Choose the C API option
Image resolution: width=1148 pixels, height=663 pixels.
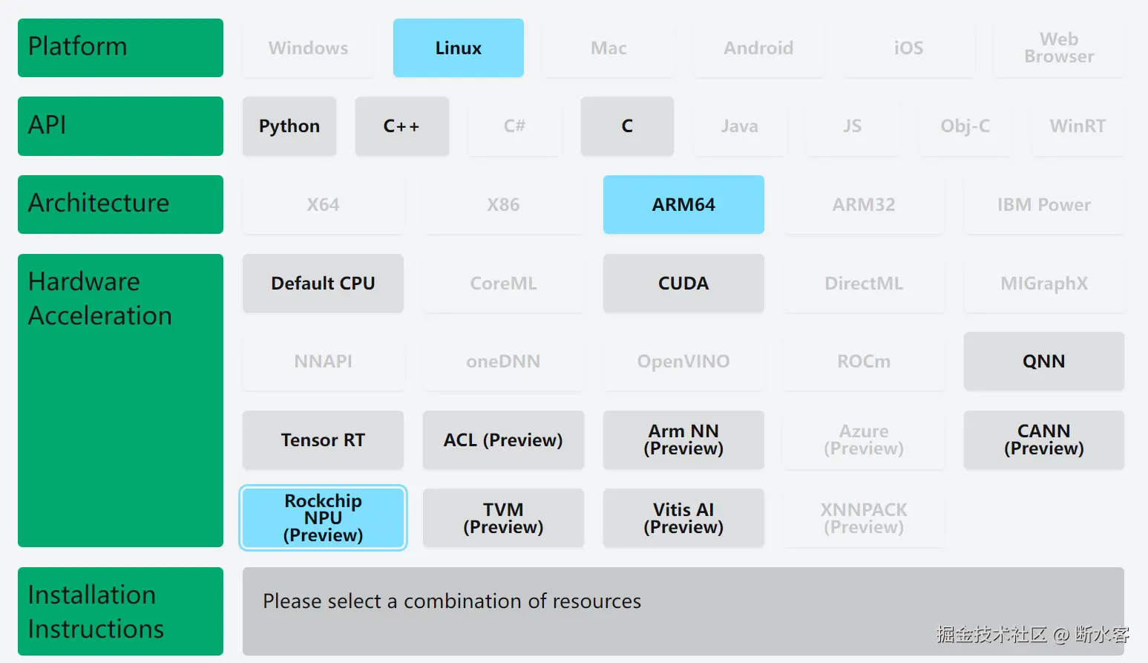coord(627,126)
